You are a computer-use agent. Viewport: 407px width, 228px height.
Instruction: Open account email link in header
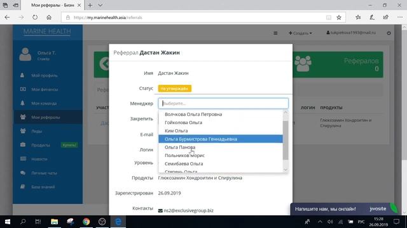click(351, 33)
